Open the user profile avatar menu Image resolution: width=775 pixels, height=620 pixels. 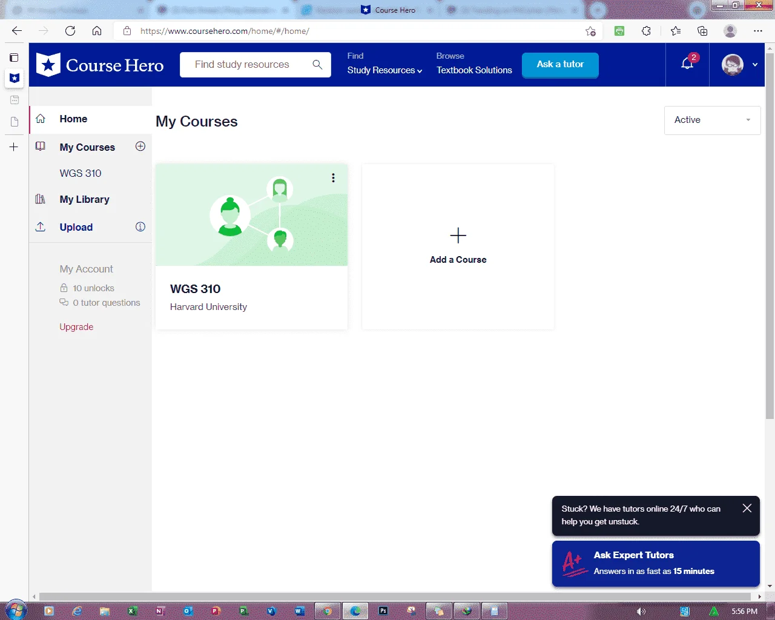[x=733, y=64]
